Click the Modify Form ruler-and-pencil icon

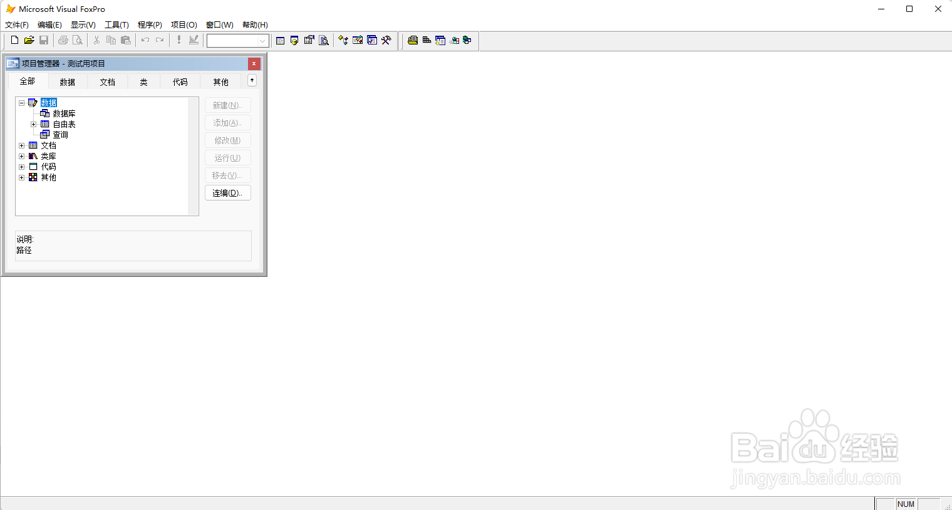(x=194, y=40)
